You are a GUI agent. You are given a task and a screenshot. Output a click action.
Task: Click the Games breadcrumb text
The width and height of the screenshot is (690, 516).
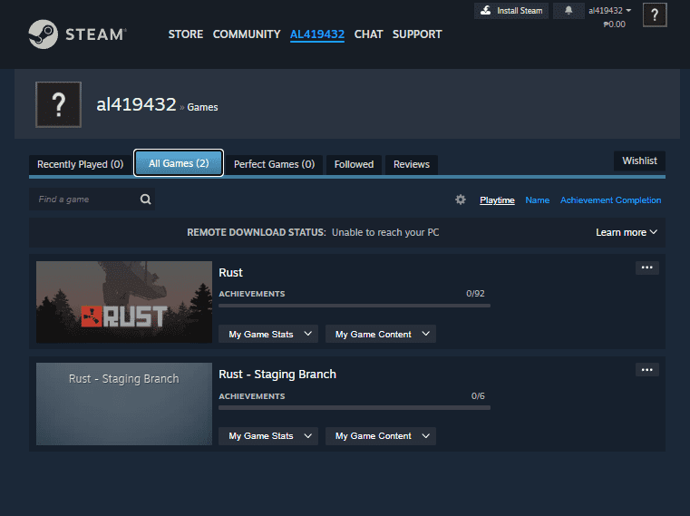[x=202, y=107]
